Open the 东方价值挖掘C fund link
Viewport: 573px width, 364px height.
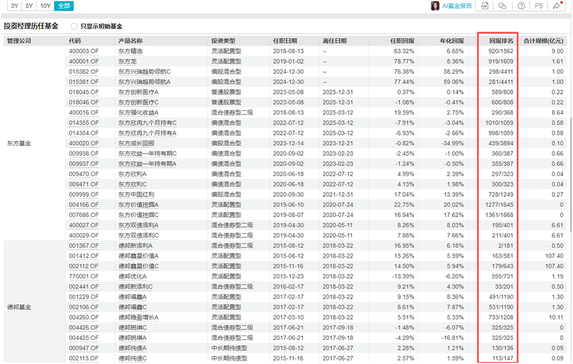(x=138, y=215)
